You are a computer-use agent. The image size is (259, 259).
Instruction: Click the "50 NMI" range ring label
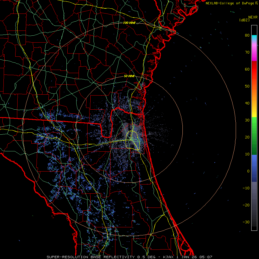129,76
